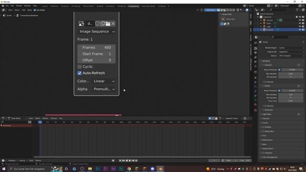Hide the Camera object in outliner
306x172 pixels.
300,20
